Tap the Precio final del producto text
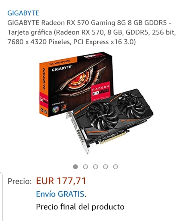 [80, 207]
